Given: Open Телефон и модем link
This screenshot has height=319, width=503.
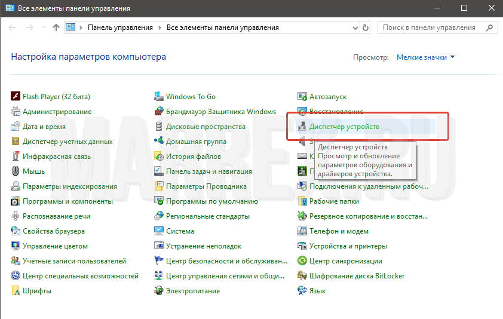Looking at the screenshot, I should 339,231.
